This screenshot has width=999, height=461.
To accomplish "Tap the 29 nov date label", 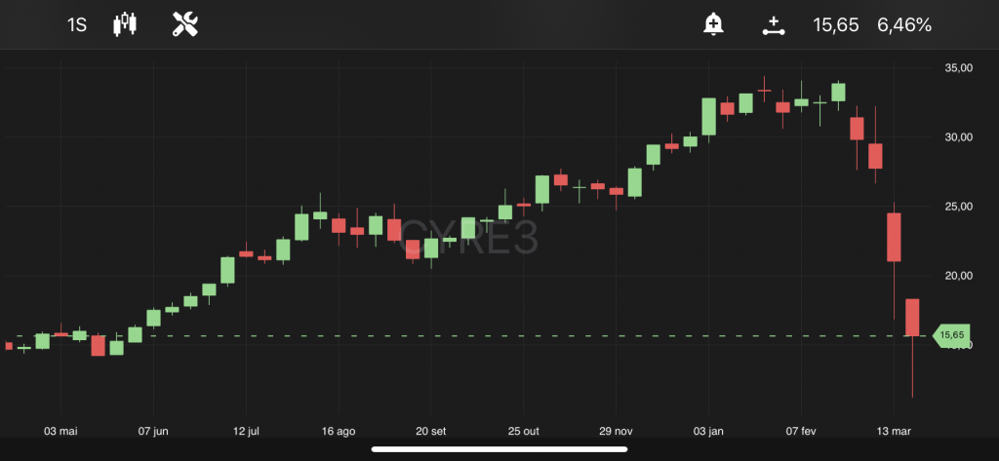I will pyautogui.click(x=617, y=431).
